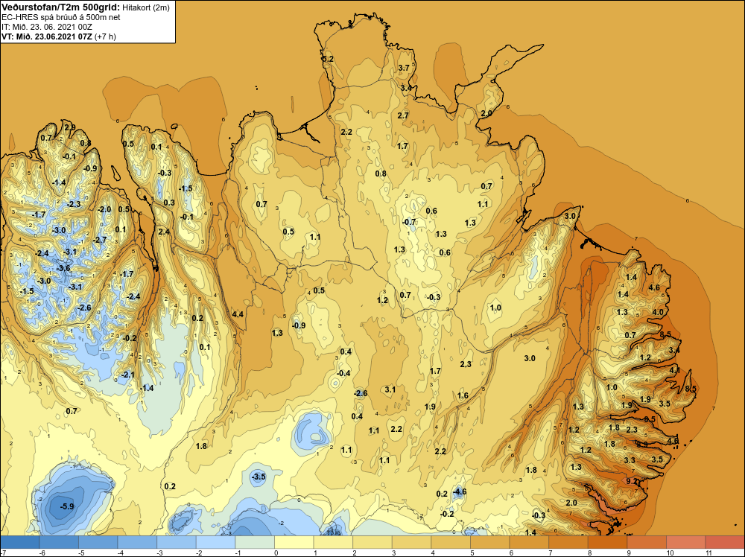This screenshot has width=745, height=557.
Task: Select the legend swatch between 8 and 9
Action: click(x=608, y=542)
